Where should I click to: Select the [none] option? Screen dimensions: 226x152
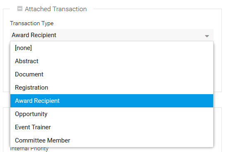tap(112, 48)
